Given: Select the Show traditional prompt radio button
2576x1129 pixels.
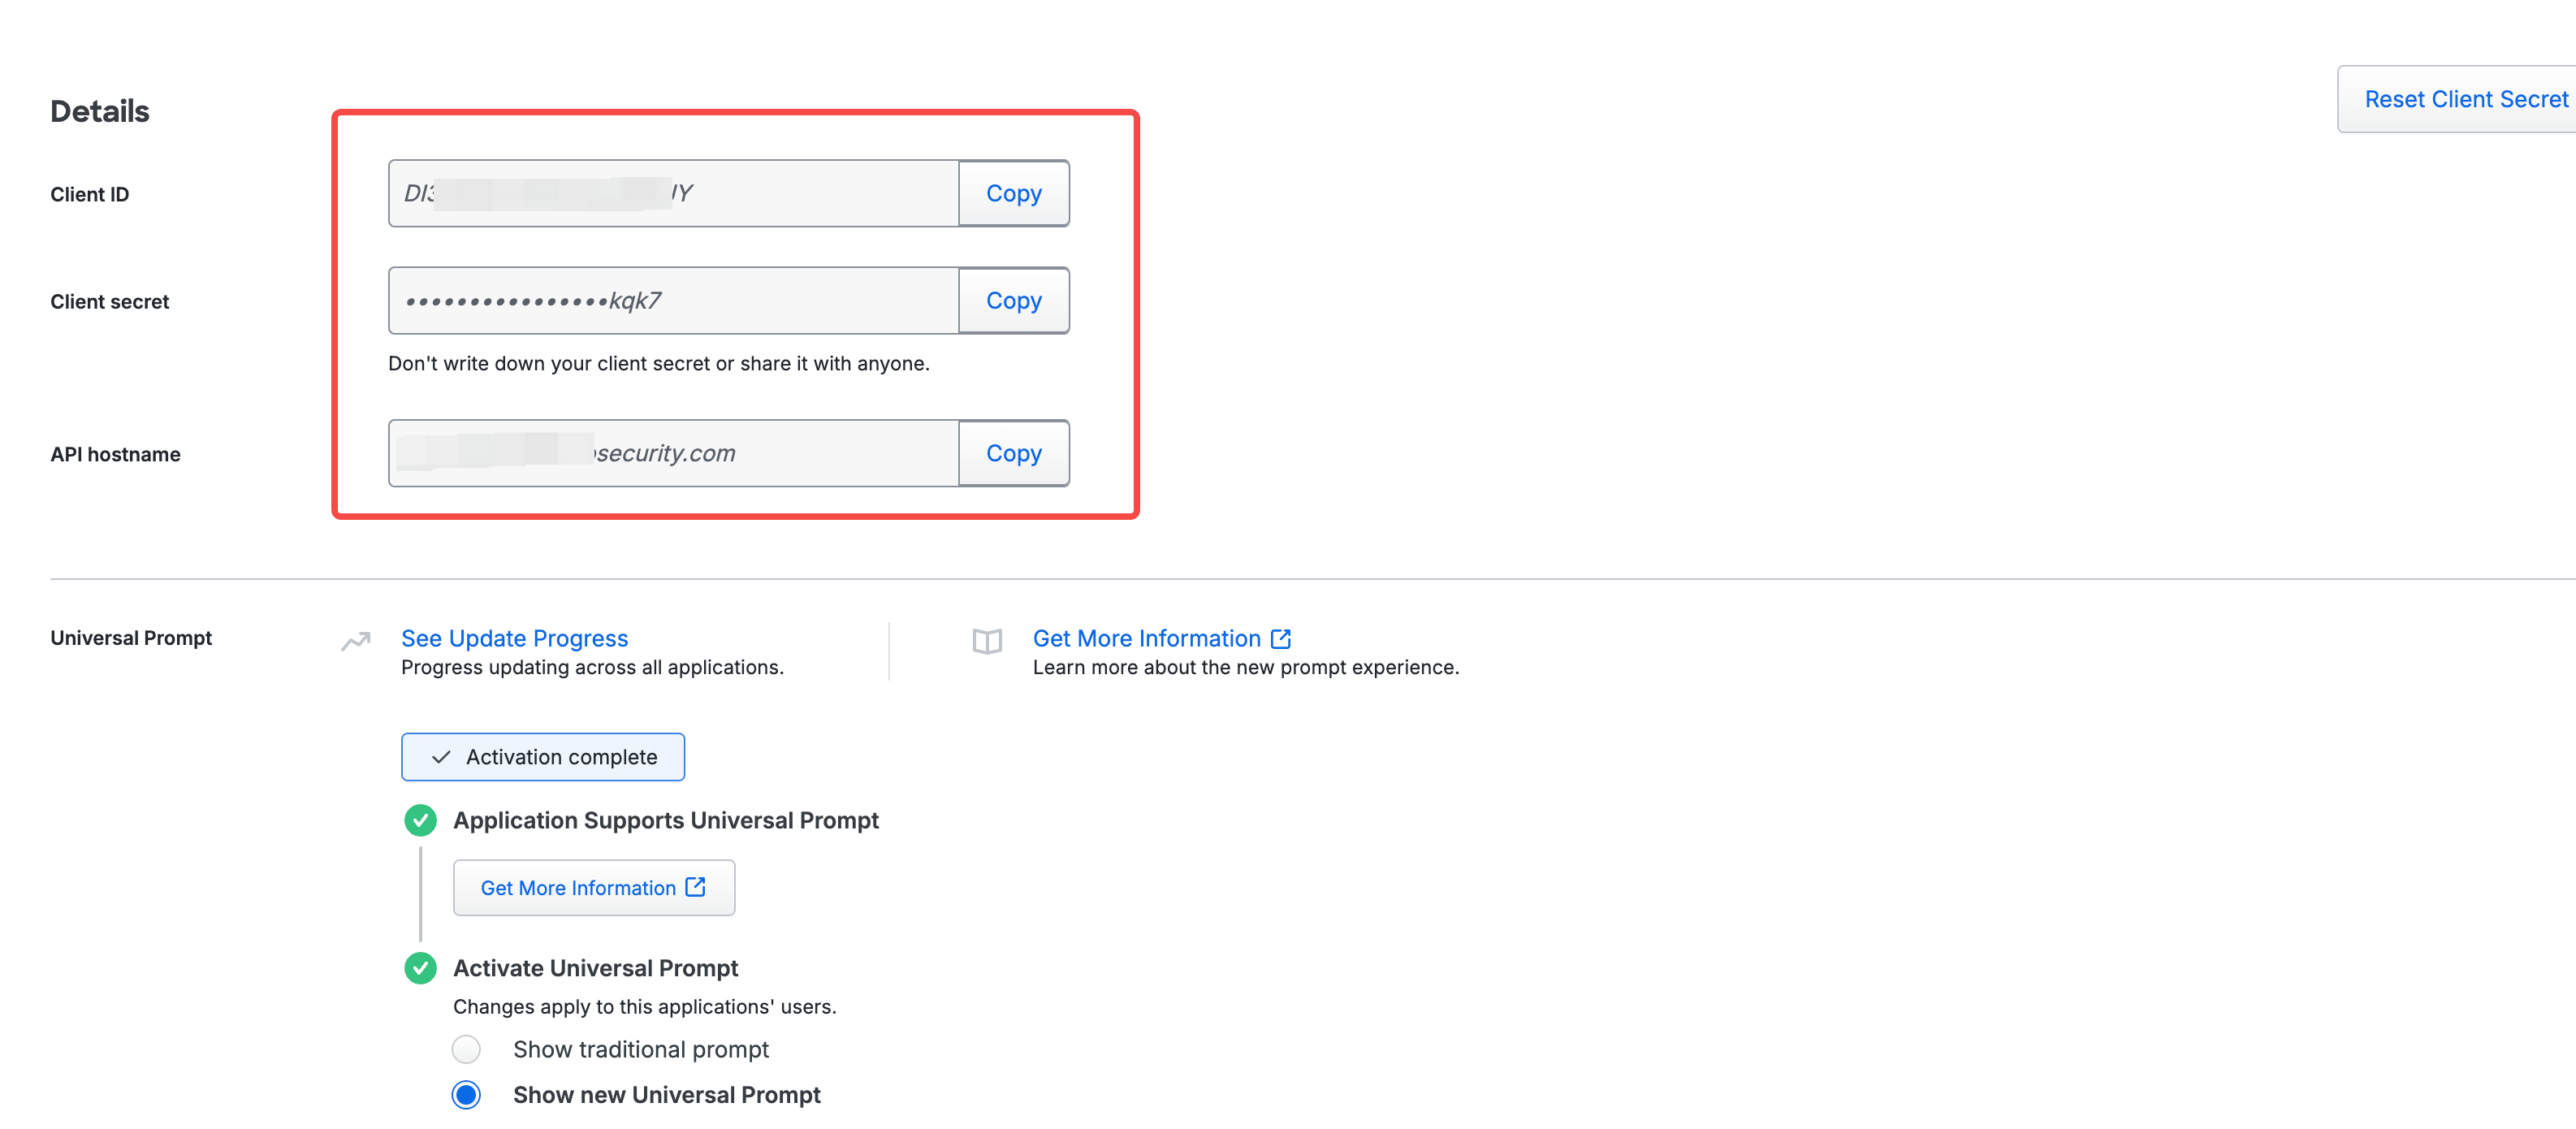Looking at the screenshot, I should click(466, 1049).
